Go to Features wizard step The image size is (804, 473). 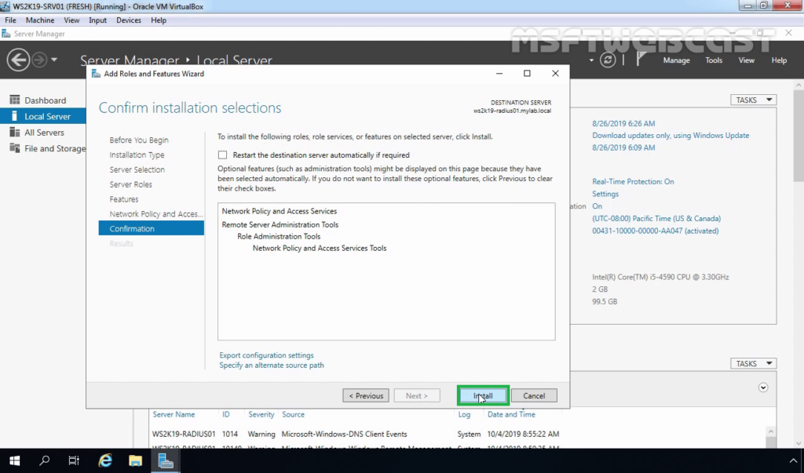point(123,199)
